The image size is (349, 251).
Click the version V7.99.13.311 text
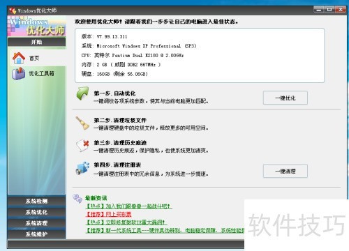(x=104, y=36)
